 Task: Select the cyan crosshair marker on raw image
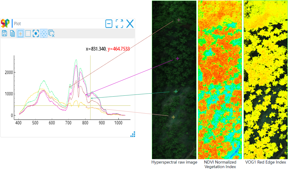[176, 91]
